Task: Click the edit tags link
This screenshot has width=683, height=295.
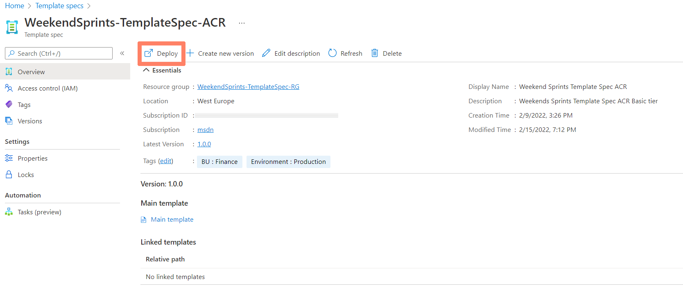Action: pyautogui.click(x=165, y=161)
